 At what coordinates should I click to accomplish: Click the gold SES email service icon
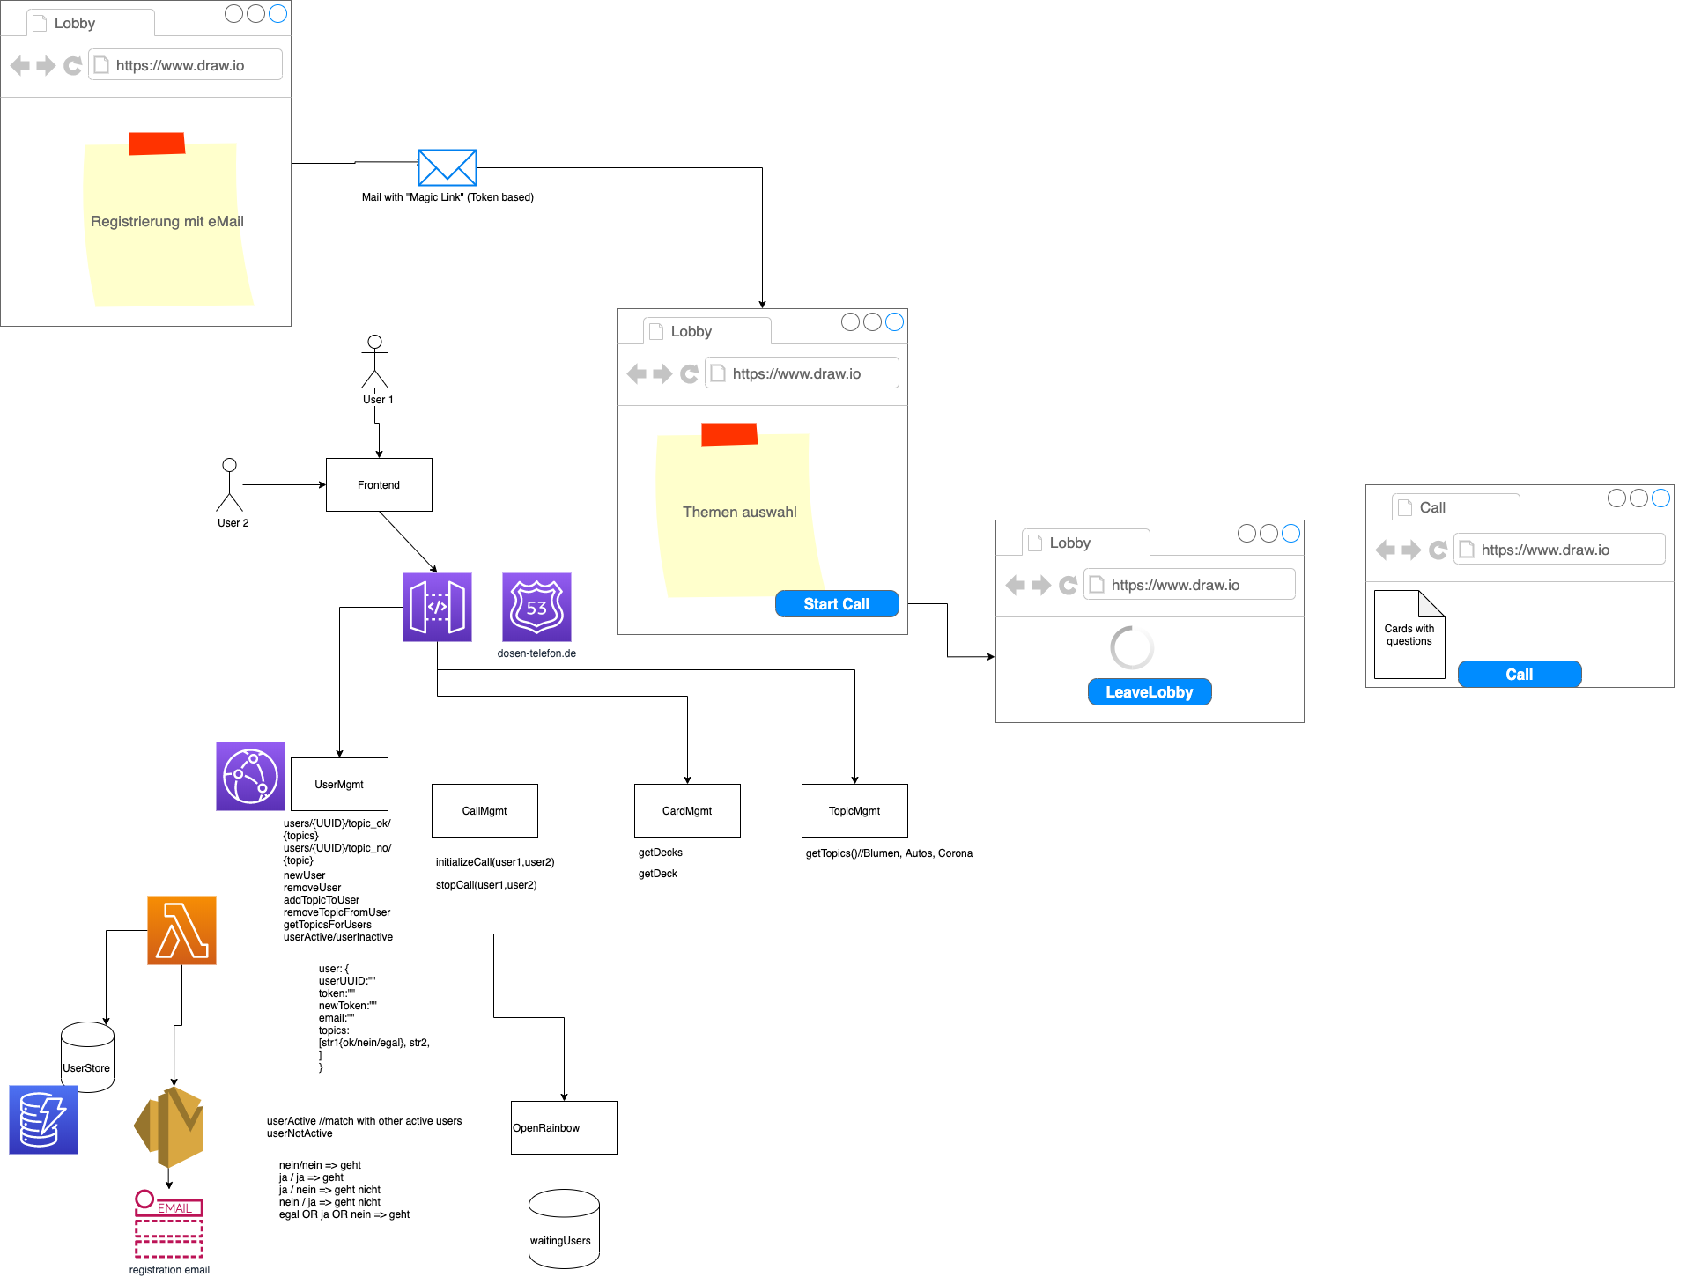[169, 1126]
